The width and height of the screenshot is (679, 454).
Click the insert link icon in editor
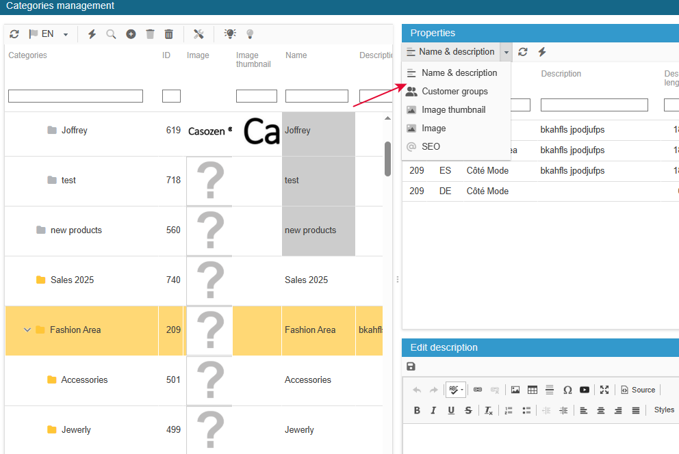pyautogui.click(x=478, y=390)
